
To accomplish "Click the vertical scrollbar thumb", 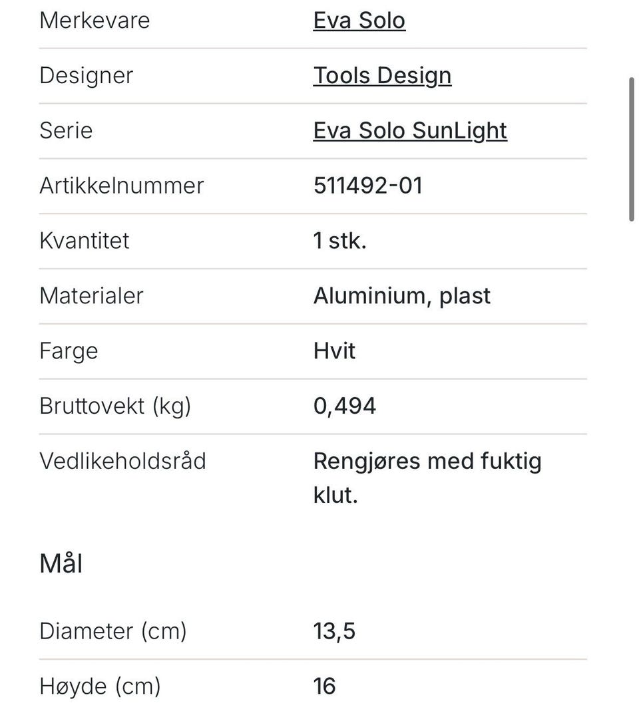I will tap(632, 149).
